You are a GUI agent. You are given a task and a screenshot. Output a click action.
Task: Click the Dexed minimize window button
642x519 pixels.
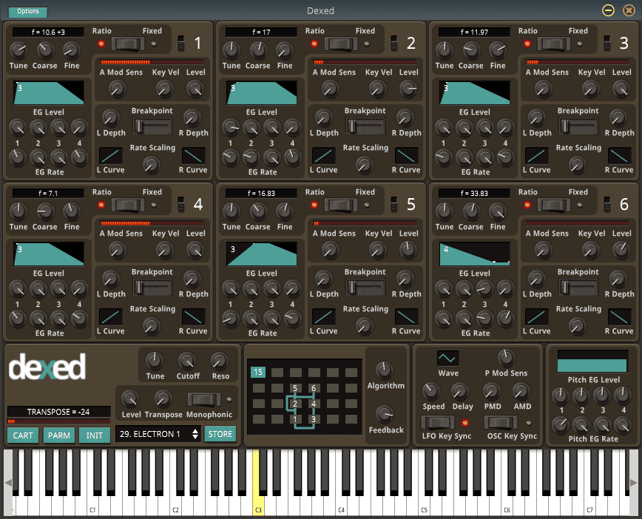pos(609,10)
